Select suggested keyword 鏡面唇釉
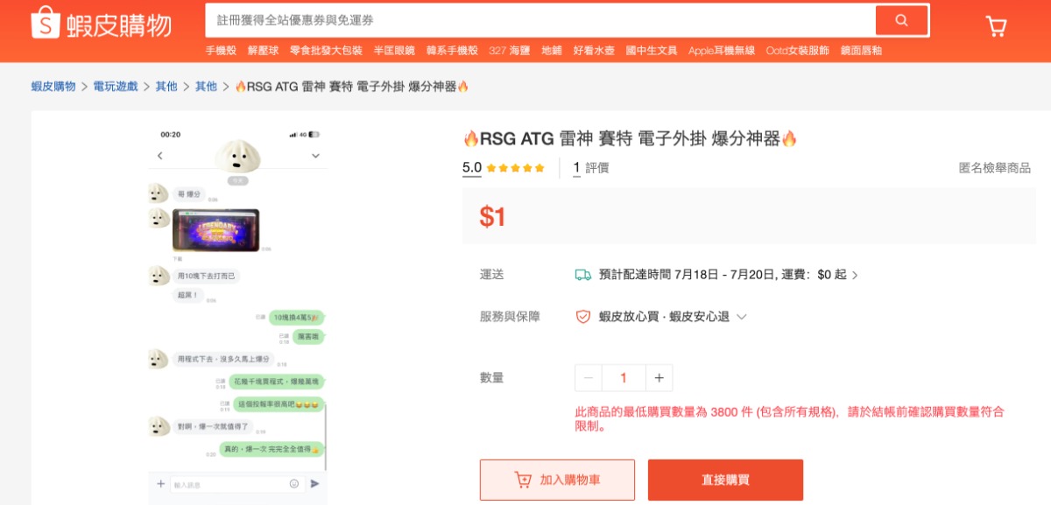 (861, 51)
